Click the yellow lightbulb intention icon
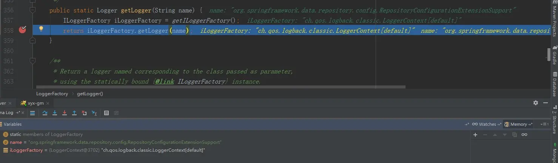The height and width of the screenshot is (163, 558). 41,29
